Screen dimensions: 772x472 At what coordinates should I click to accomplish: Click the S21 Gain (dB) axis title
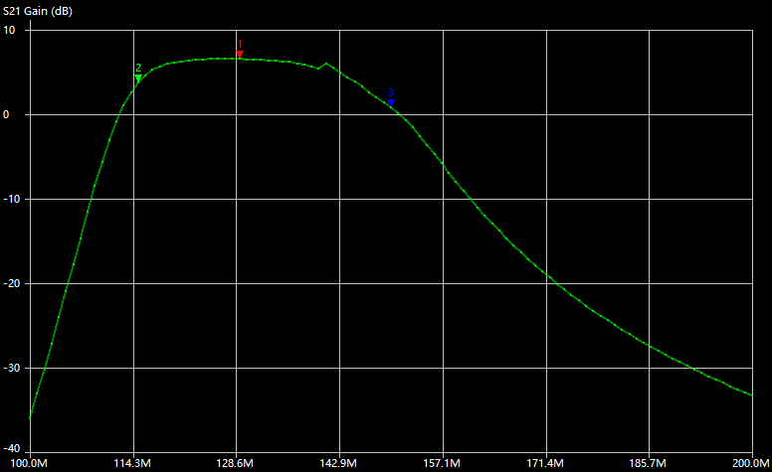(36, 10)
